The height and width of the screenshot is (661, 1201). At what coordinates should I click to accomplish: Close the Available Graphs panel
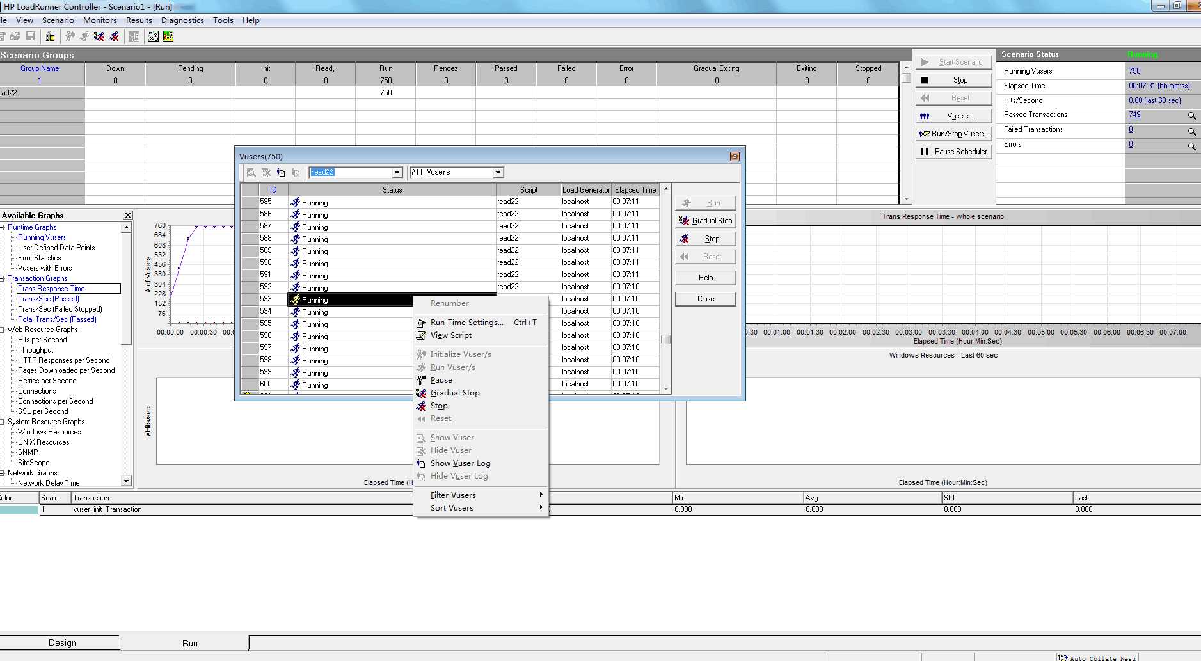128,216
